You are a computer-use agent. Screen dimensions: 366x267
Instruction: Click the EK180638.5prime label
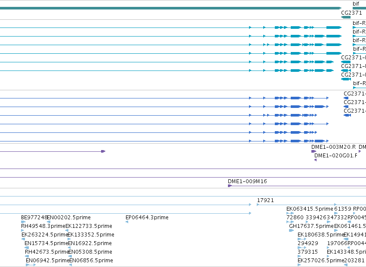pyautogui.click(x=321, y=235)
